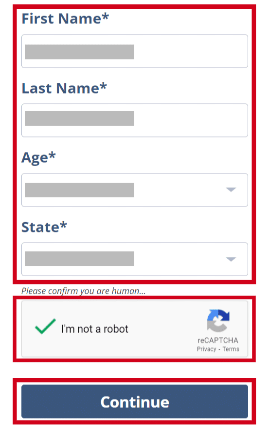This screenshot has height=439, width=269.
Task: Click the Age field's down arrow
Action: pos(231,190)
